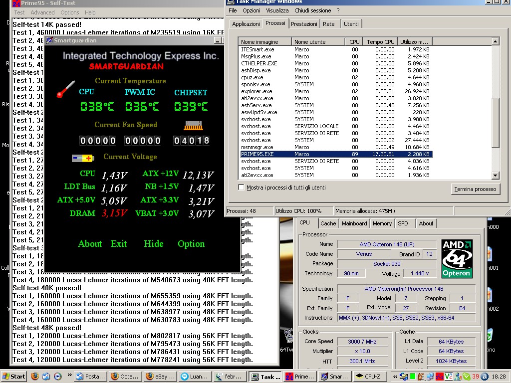Viewport: 511px width, 383px height.
Task: Click the network computers tray icon
Action: point(430,377)
